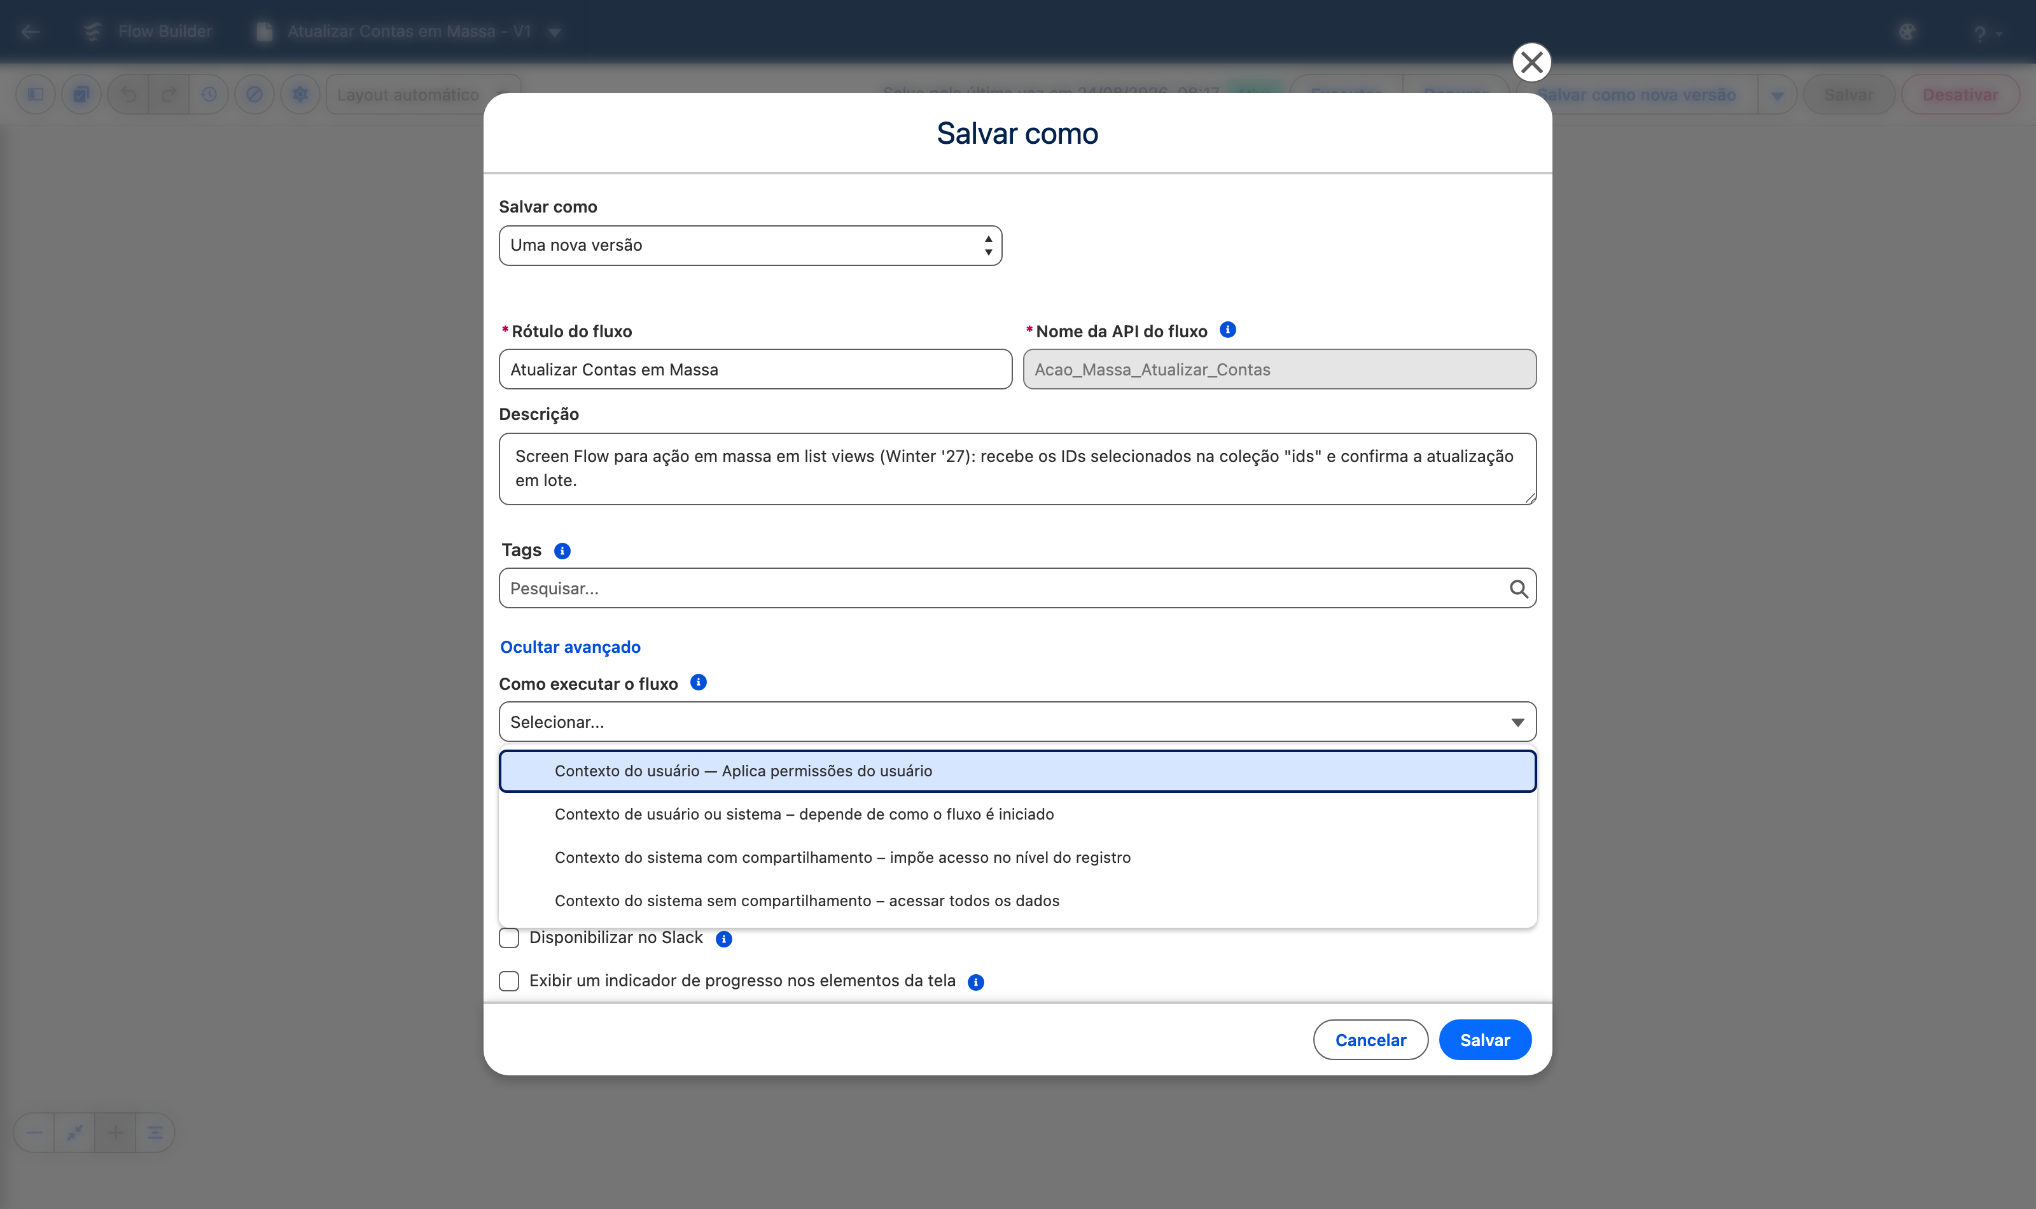Screen dimensions: 2036x1209
Task: Click the Flow Builder logo icon
Action: 92,32
